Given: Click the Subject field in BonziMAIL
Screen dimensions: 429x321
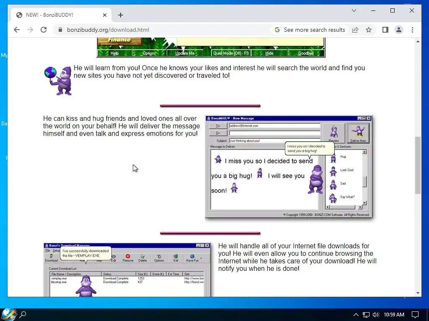Looking at the screenshot, I should click(274, 141).
